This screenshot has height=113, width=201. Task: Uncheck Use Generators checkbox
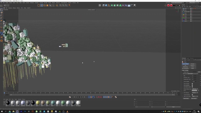coord(192,85)
